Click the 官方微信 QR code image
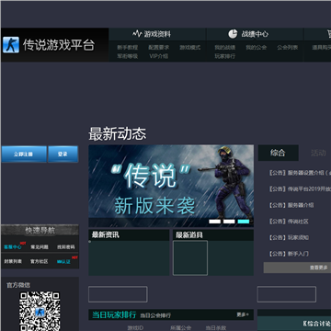Screen dimensions: 331x331 tap(40, 312)
